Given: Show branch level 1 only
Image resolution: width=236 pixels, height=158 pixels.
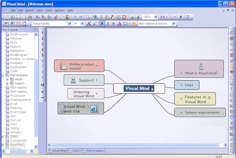Looking at the screenshot, I should 42,33.
